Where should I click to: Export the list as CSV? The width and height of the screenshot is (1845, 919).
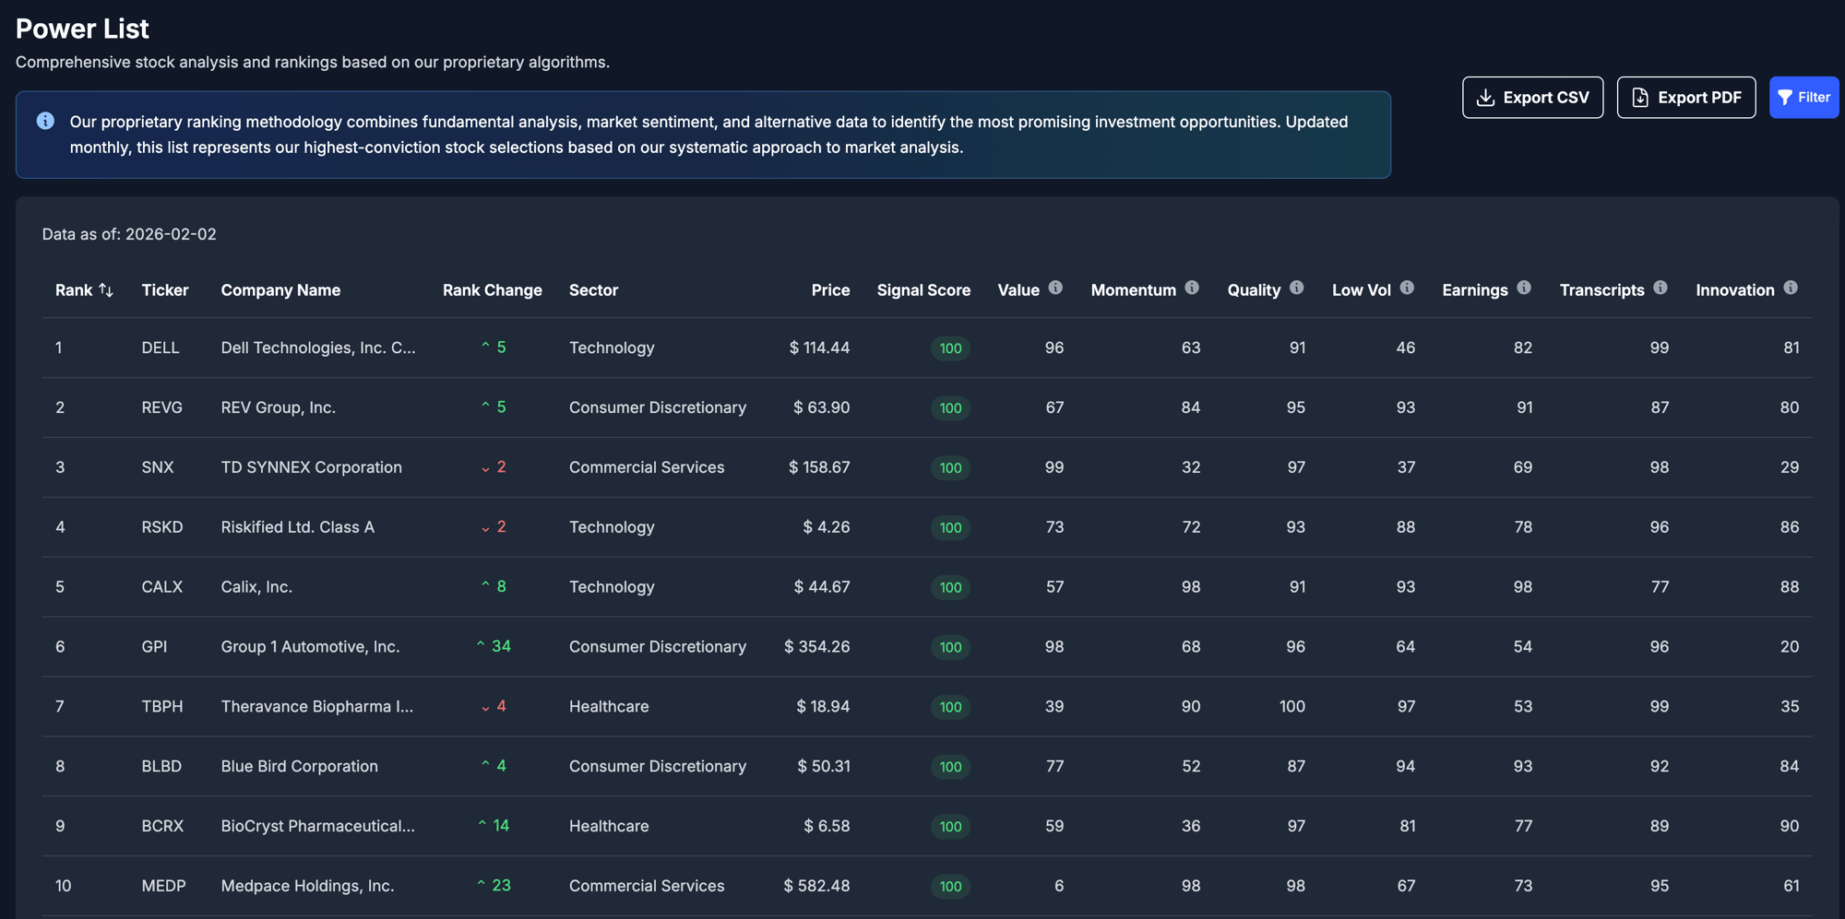[1532, 98]
